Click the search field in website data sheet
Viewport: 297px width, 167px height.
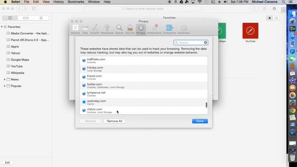click(191, 43)
